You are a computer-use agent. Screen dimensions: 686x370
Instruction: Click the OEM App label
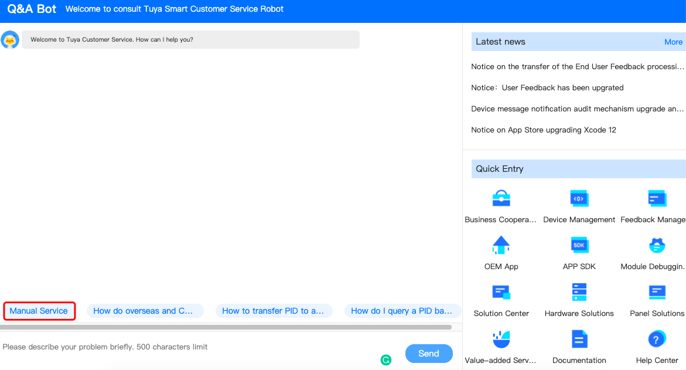(501, 266)
